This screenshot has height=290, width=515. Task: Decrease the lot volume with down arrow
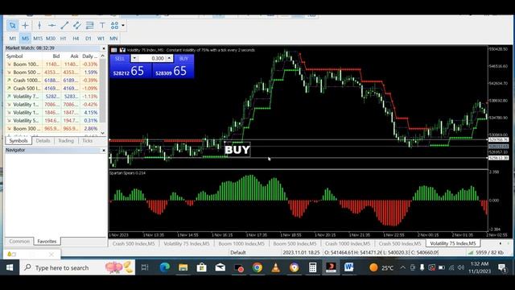coord(134,59)
